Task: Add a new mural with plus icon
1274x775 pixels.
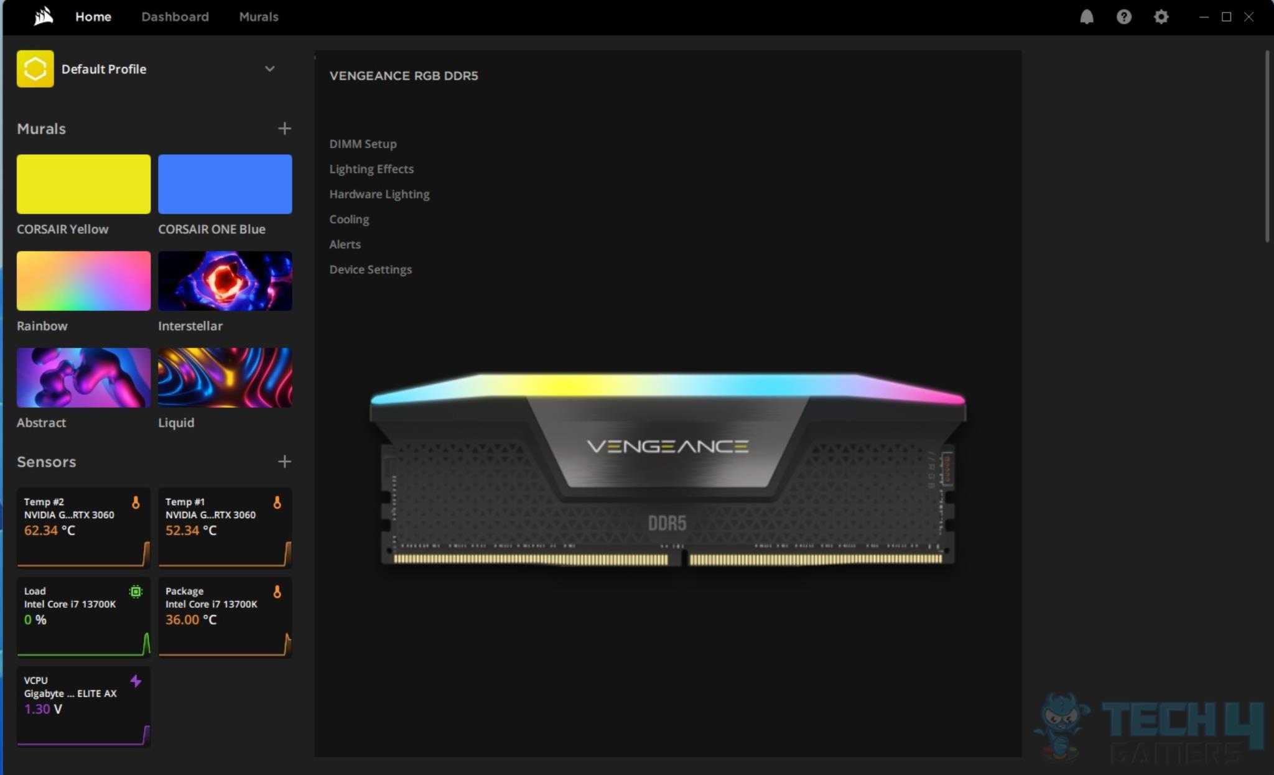Action: 284,128
